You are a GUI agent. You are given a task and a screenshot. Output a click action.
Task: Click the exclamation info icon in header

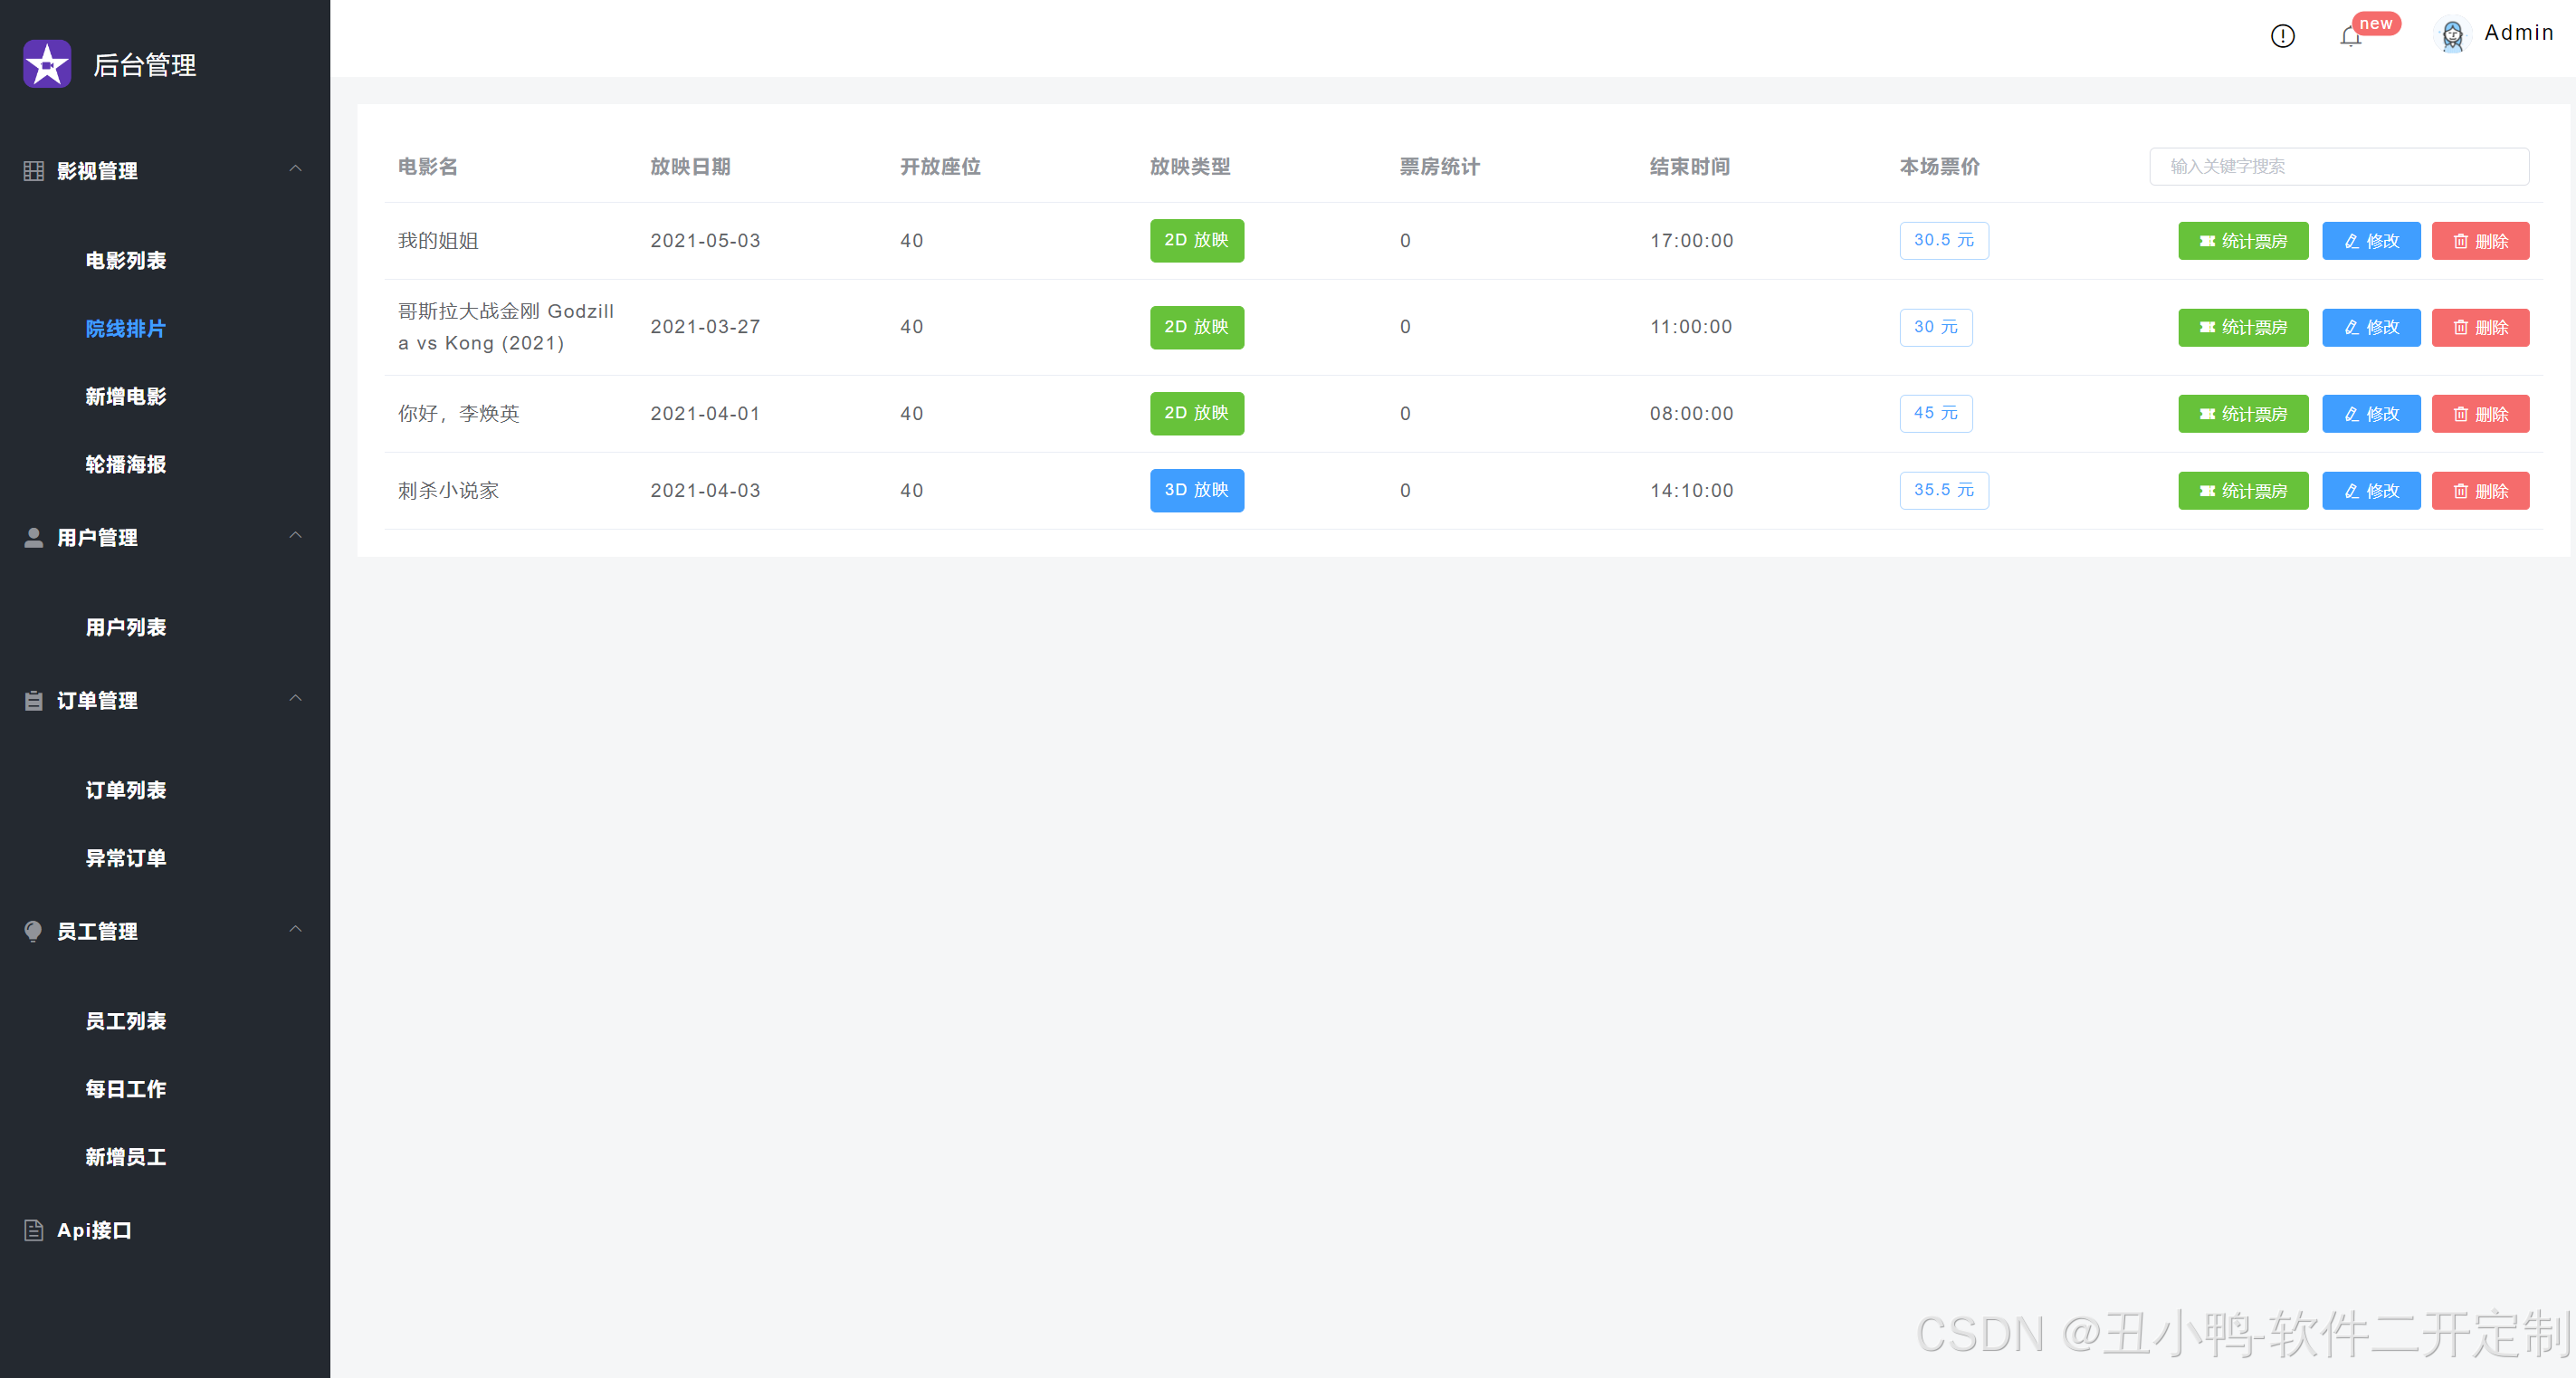pyautogui.click(x=2282, y=37)
